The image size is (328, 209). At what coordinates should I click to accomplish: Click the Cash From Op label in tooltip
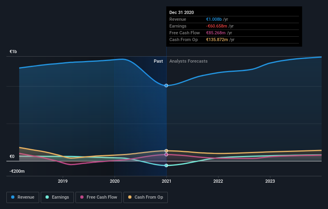pyautogui.click(x=183, y=39)
